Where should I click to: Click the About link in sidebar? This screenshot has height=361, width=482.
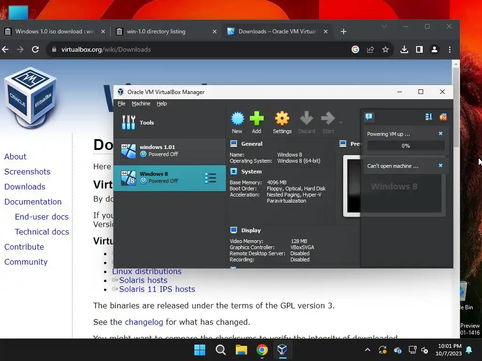click(x=16, y=157)
